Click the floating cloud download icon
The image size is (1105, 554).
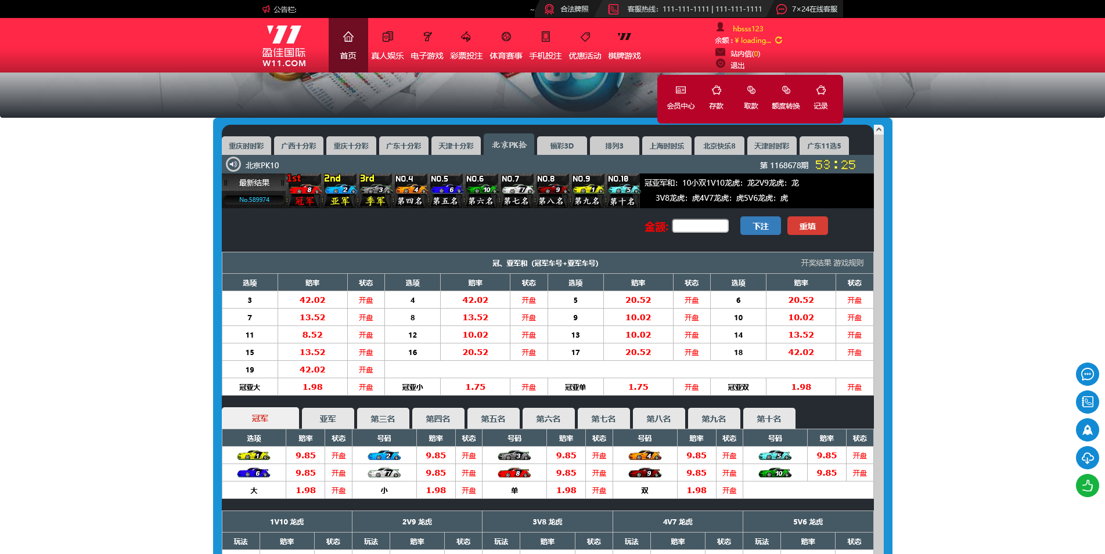point(1088,458)
